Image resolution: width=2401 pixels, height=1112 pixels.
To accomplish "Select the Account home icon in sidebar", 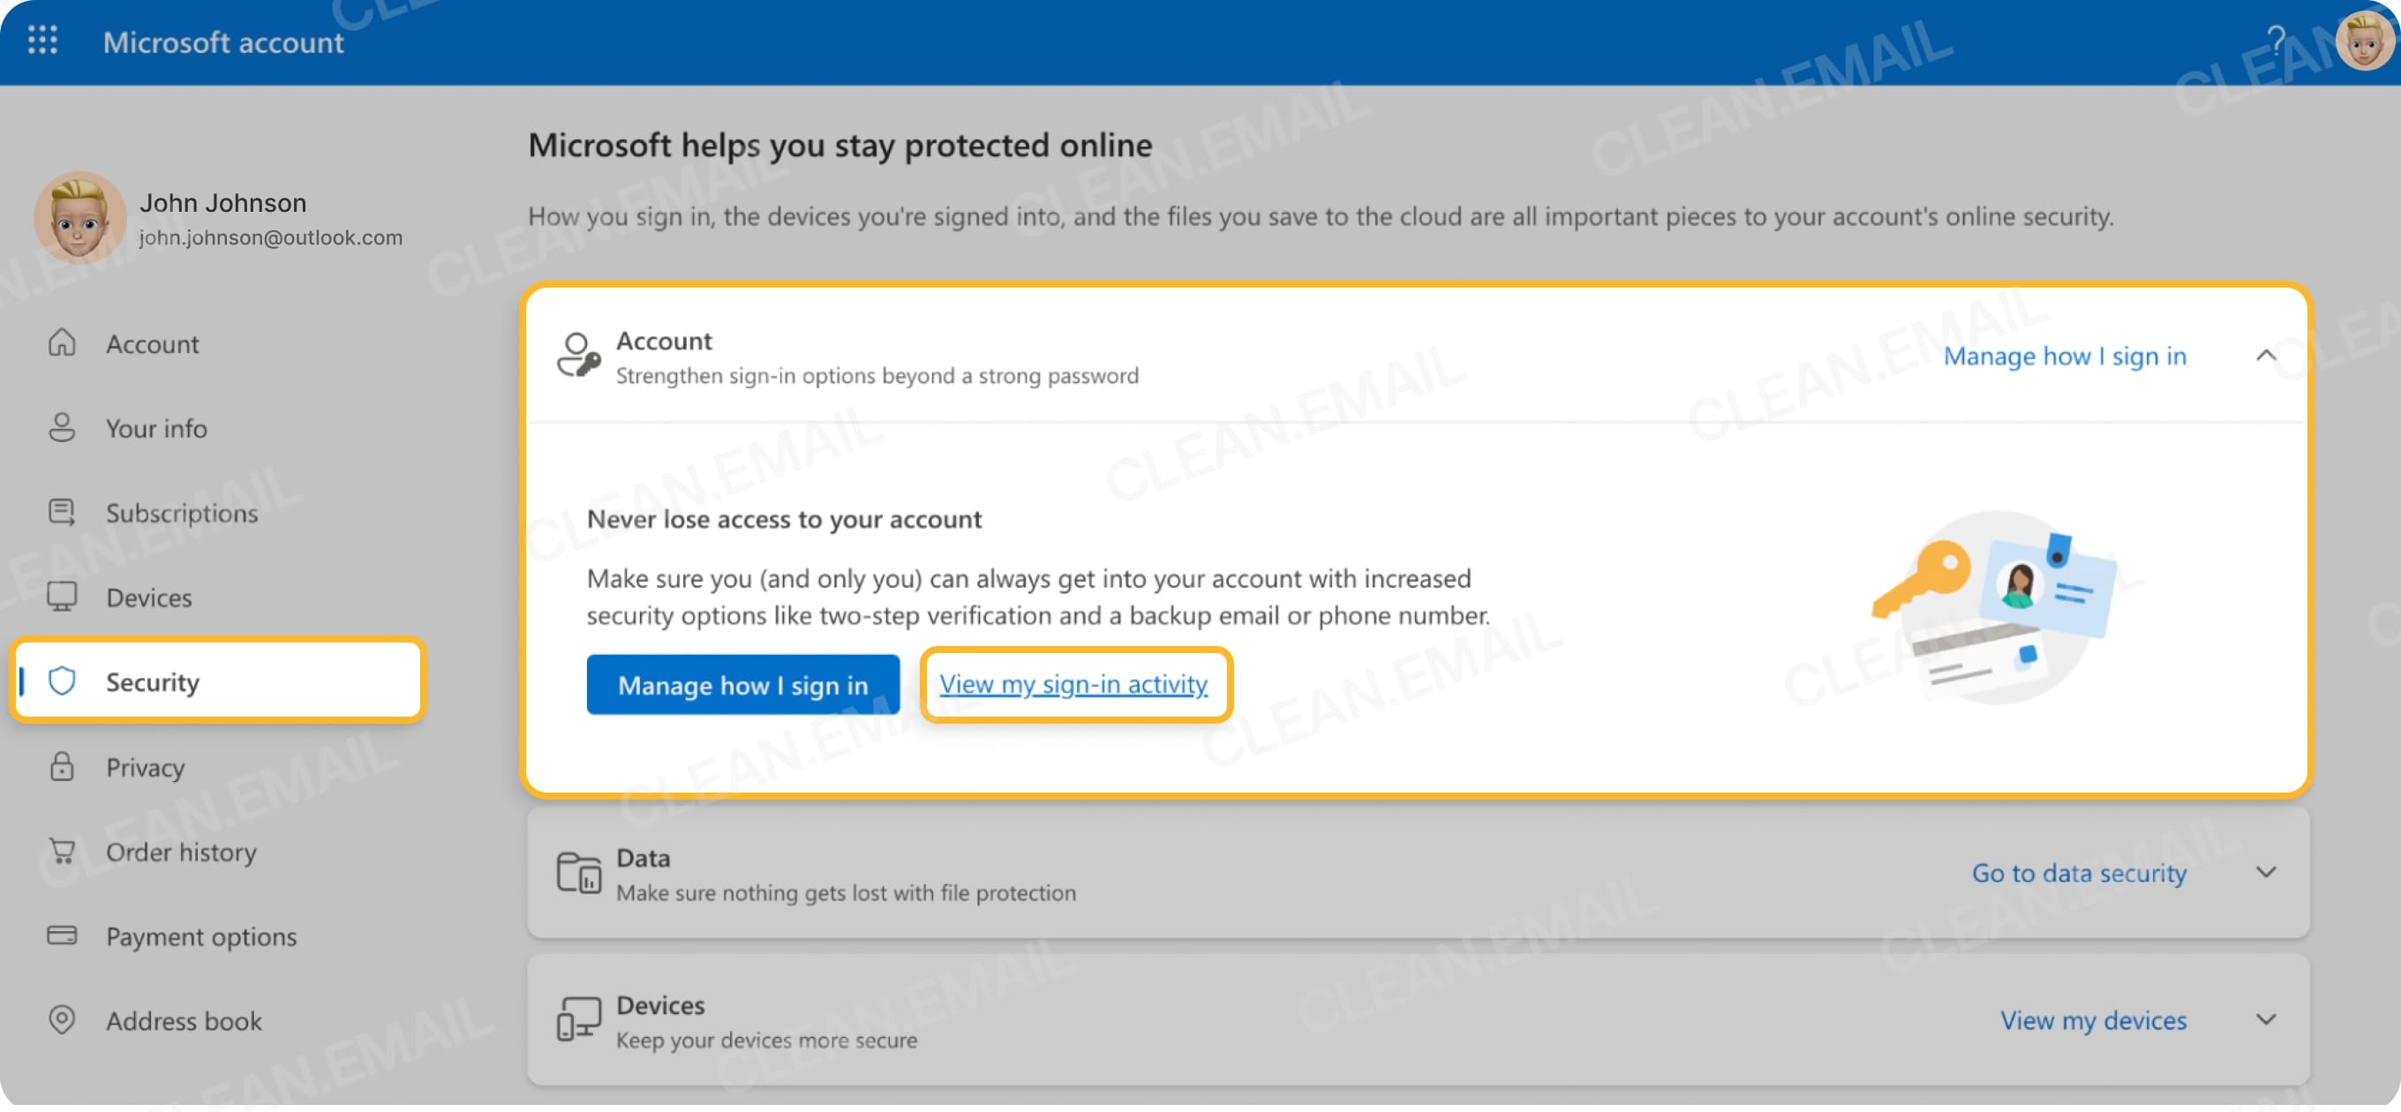I will coord(62,343).
